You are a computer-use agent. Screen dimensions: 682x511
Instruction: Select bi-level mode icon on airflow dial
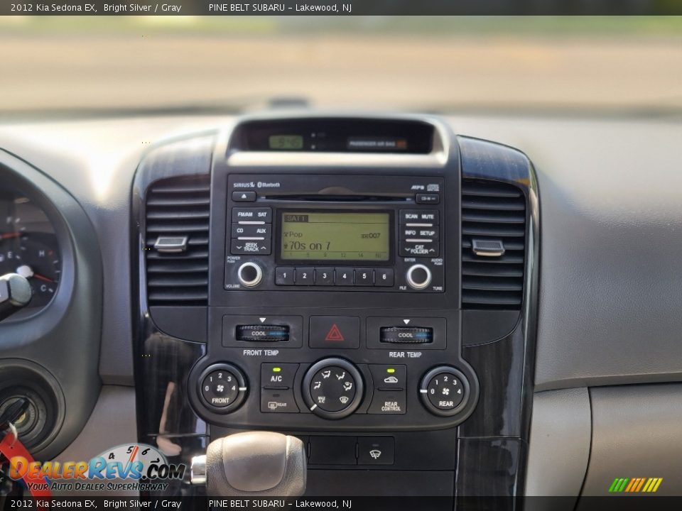(326, 374)
